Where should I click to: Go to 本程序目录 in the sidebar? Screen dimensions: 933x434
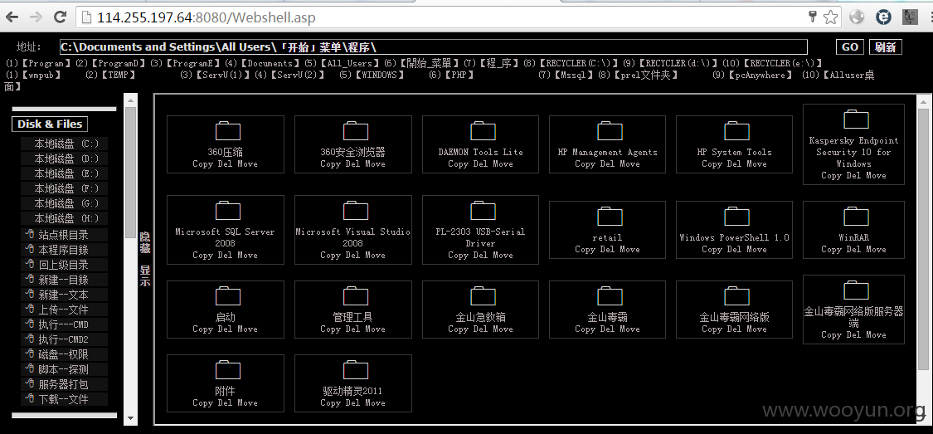click(64, 250)
